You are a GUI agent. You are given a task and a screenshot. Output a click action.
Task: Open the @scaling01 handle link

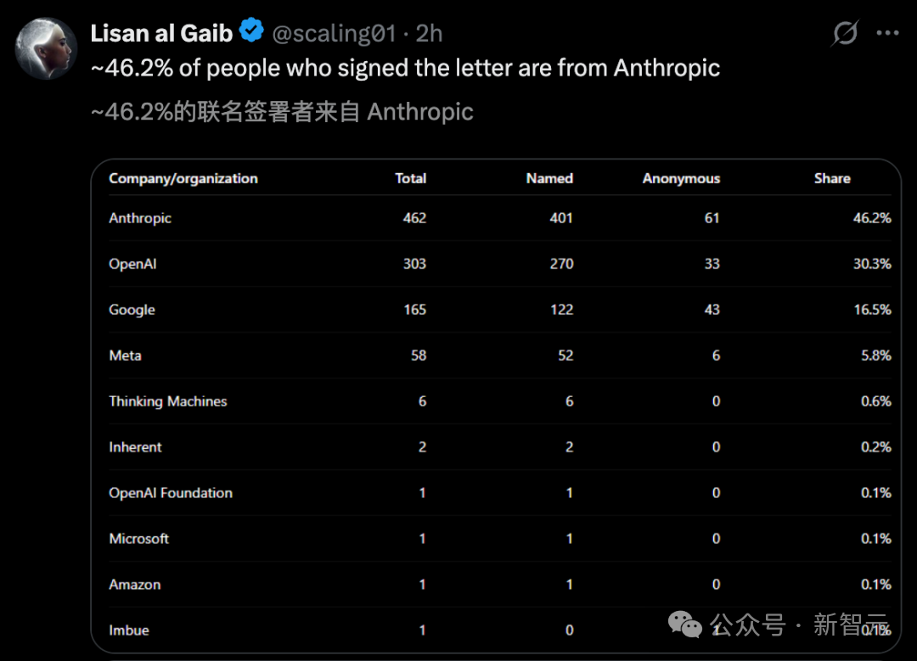pyautogui.click(x=334, y=34)
